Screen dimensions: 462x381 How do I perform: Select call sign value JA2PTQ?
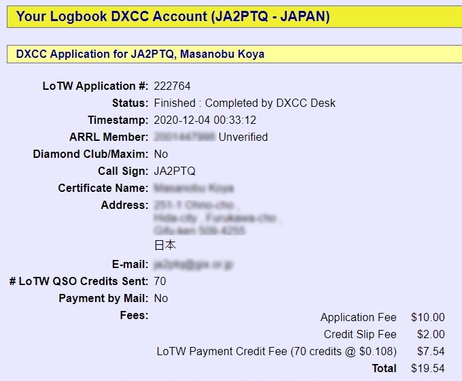[x=175, y=171]
